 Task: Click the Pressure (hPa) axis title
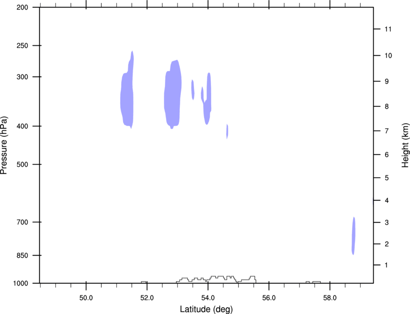[x=4, y=145]
